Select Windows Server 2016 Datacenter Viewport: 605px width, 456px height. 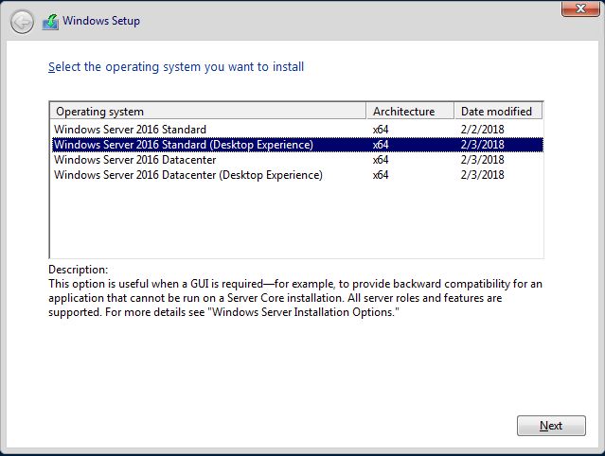click(297, 160)
